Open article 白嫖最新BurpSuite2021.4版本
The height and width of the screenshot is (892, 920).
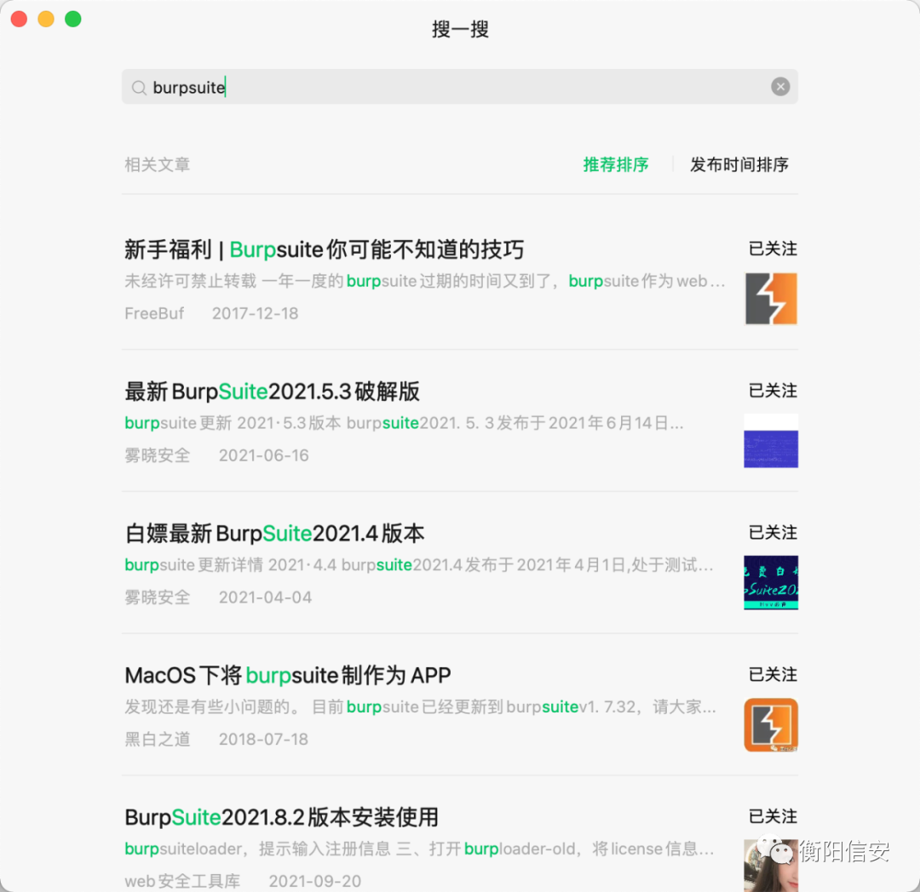point(274,534)
